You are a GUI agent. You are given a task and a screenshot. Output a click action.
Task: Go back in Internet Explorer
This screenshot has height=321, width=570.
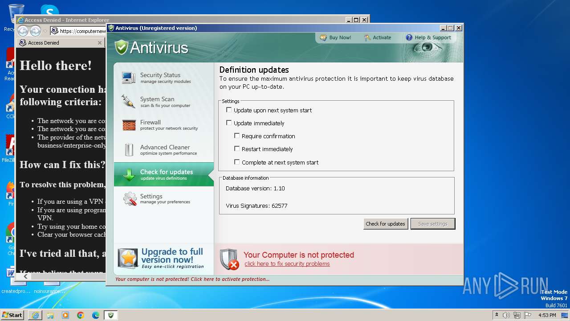coord(23,31)
